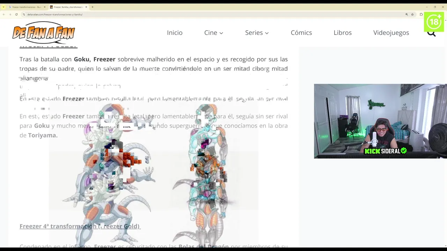Screen dimensions: 447x251
Task: Bookmark this page with the star icon
Action: pyautogui.click(x=412, y=14)
